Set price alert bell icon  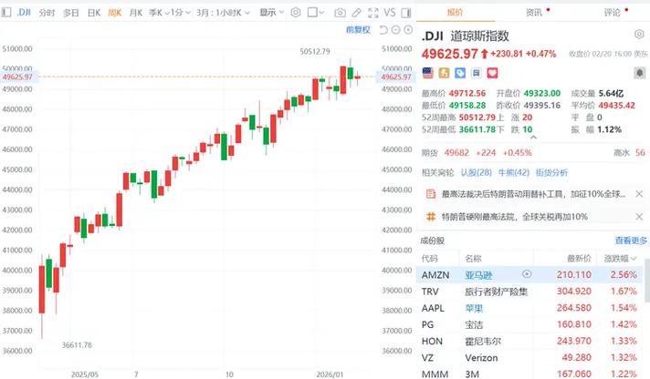(x=640, y=73)
